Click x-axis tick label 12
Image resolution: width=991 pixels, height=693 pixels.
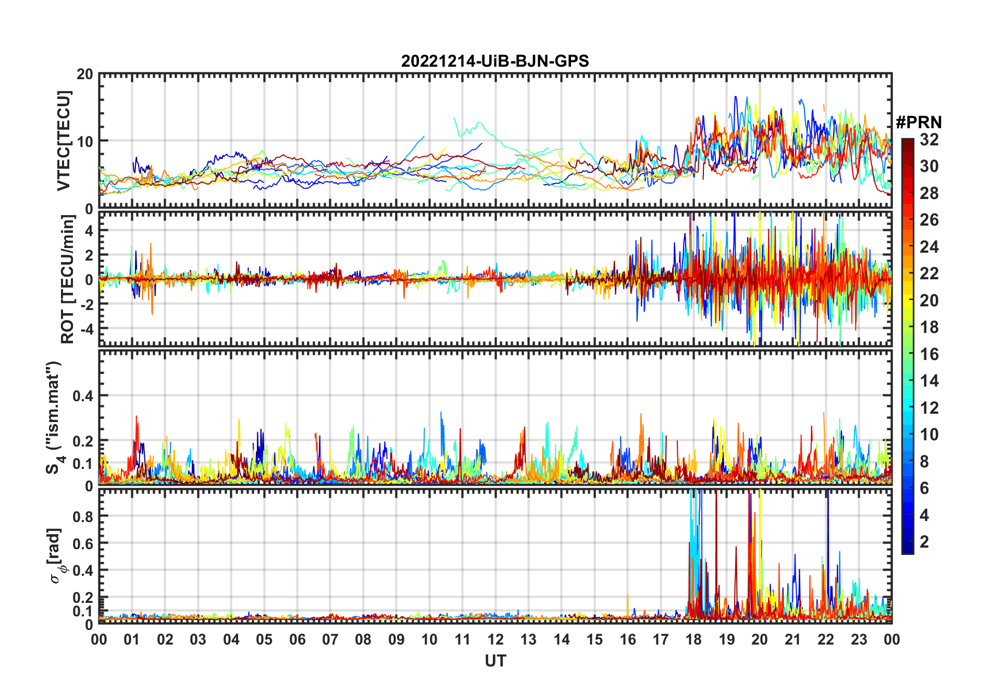click(495, 639)
